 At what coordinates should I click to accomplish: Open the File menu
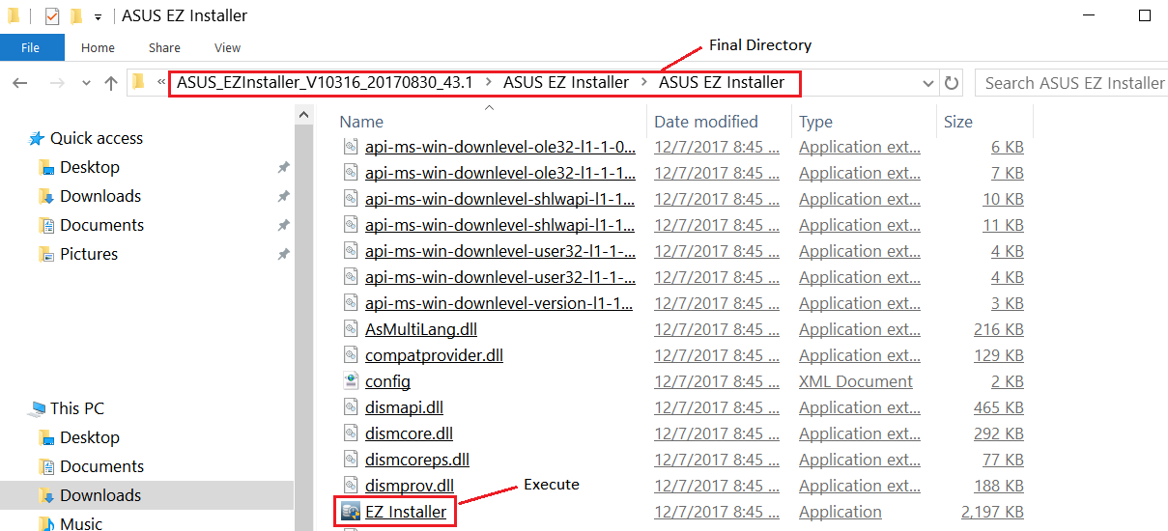click(x=31, y=47)
